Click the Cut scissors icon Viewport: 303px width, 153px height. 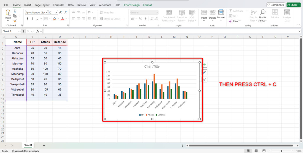15,11
